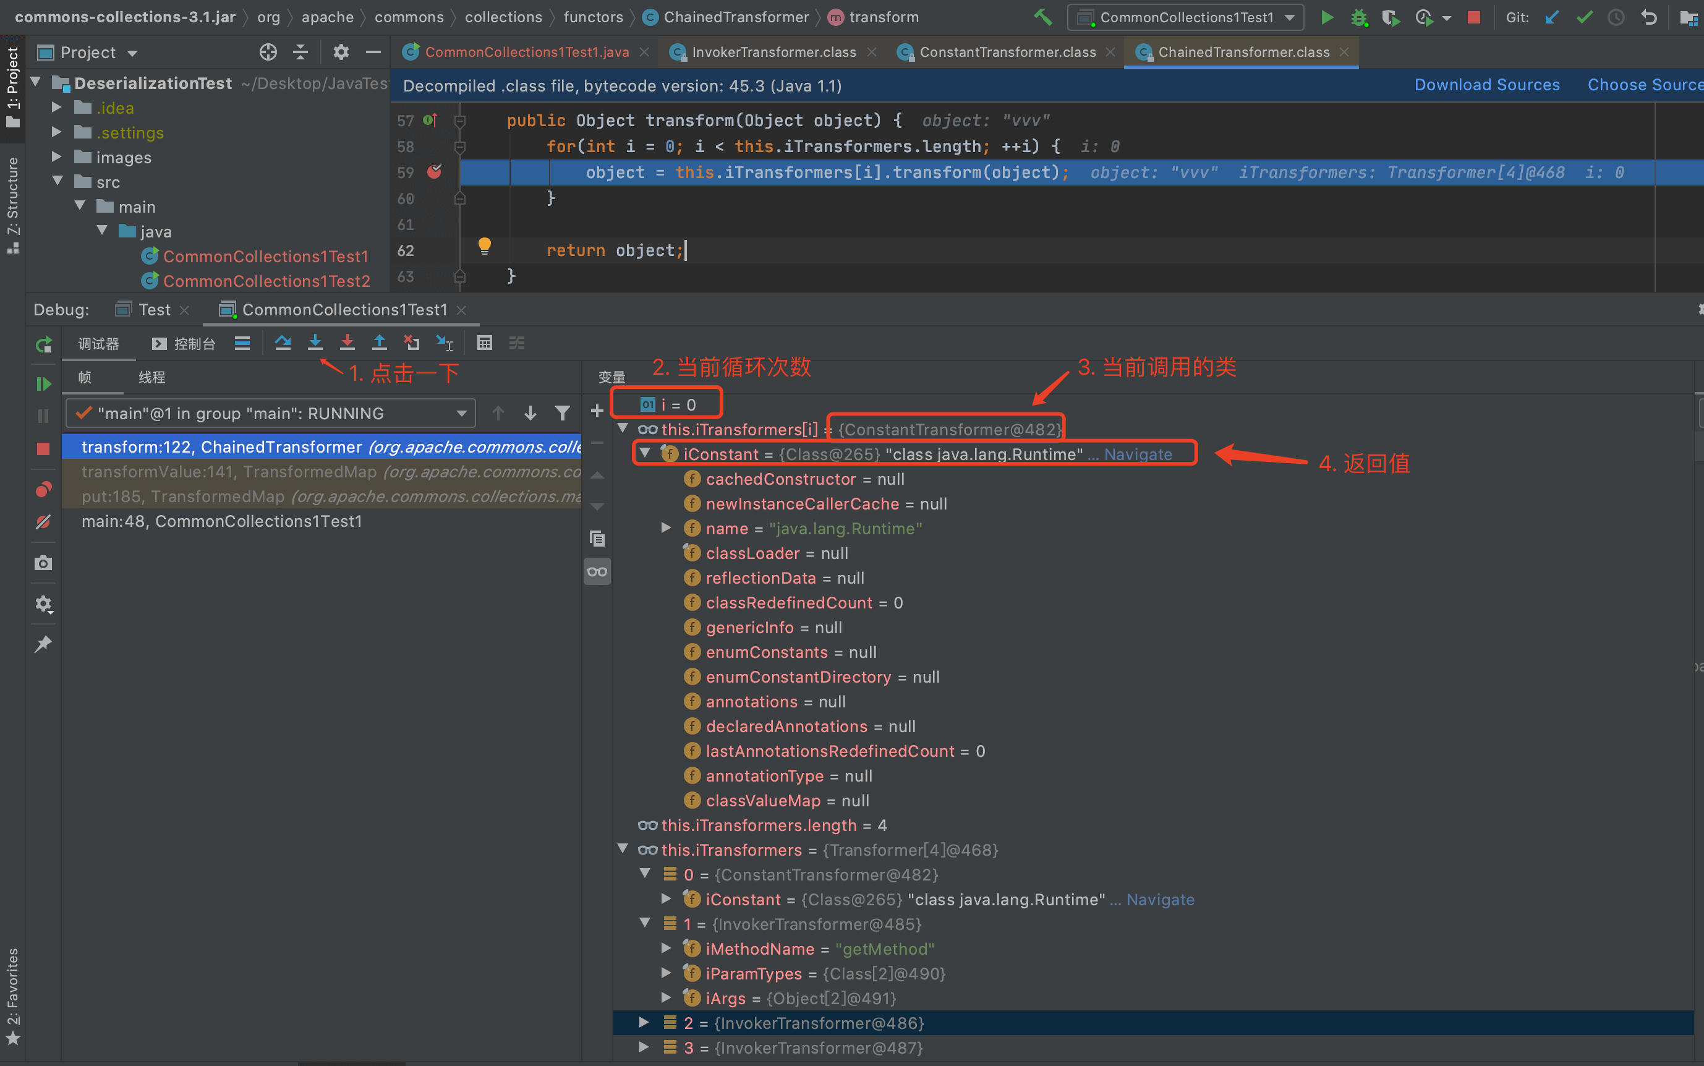Click the Build project hammer icon

[1042, 17]
